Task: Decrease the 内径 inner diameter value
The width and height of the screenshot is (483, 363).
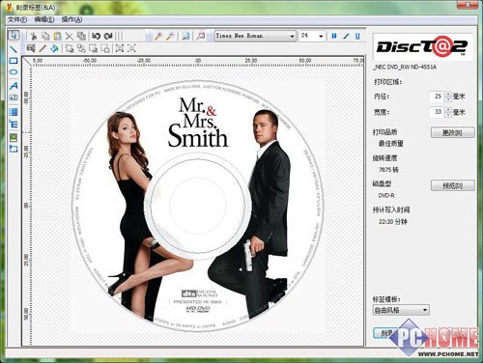Action: click(448, 99)
